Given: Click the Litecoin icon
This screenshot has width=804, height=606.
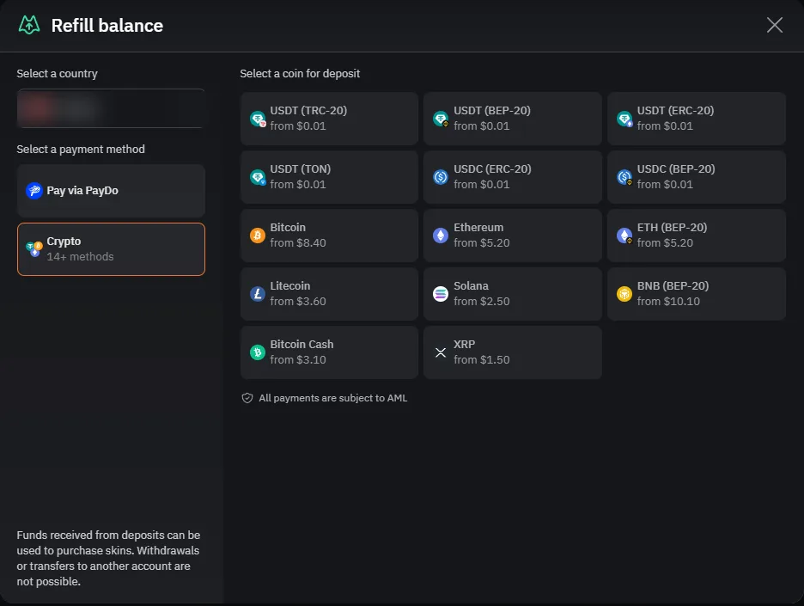Looking at the screenshot, I should 258,294.
